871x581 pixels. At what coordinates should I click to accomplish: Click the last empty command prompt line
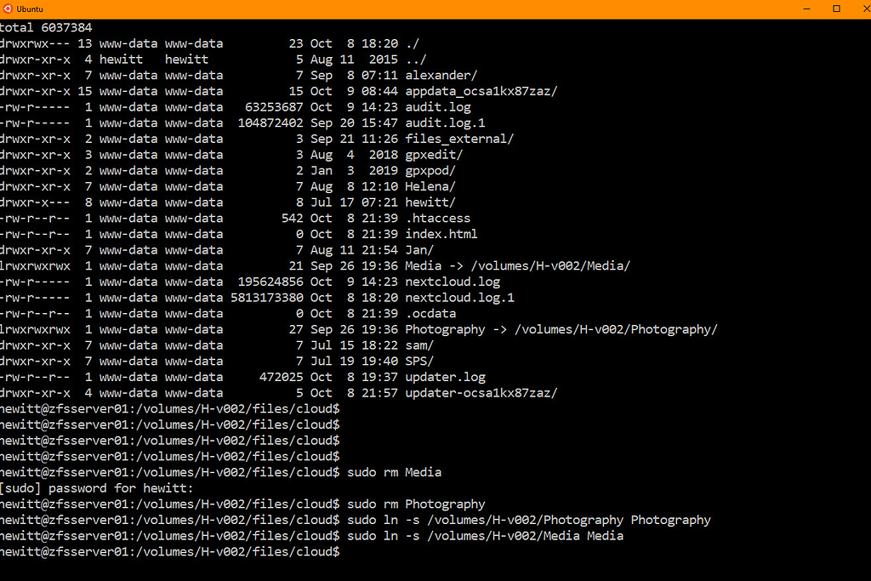(x=170, y=552)
